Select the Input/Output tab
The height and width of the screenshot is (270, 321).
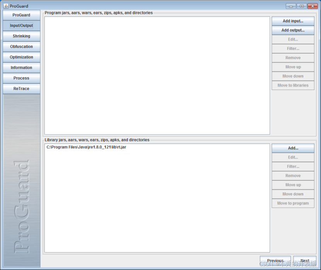pos(22,25)
